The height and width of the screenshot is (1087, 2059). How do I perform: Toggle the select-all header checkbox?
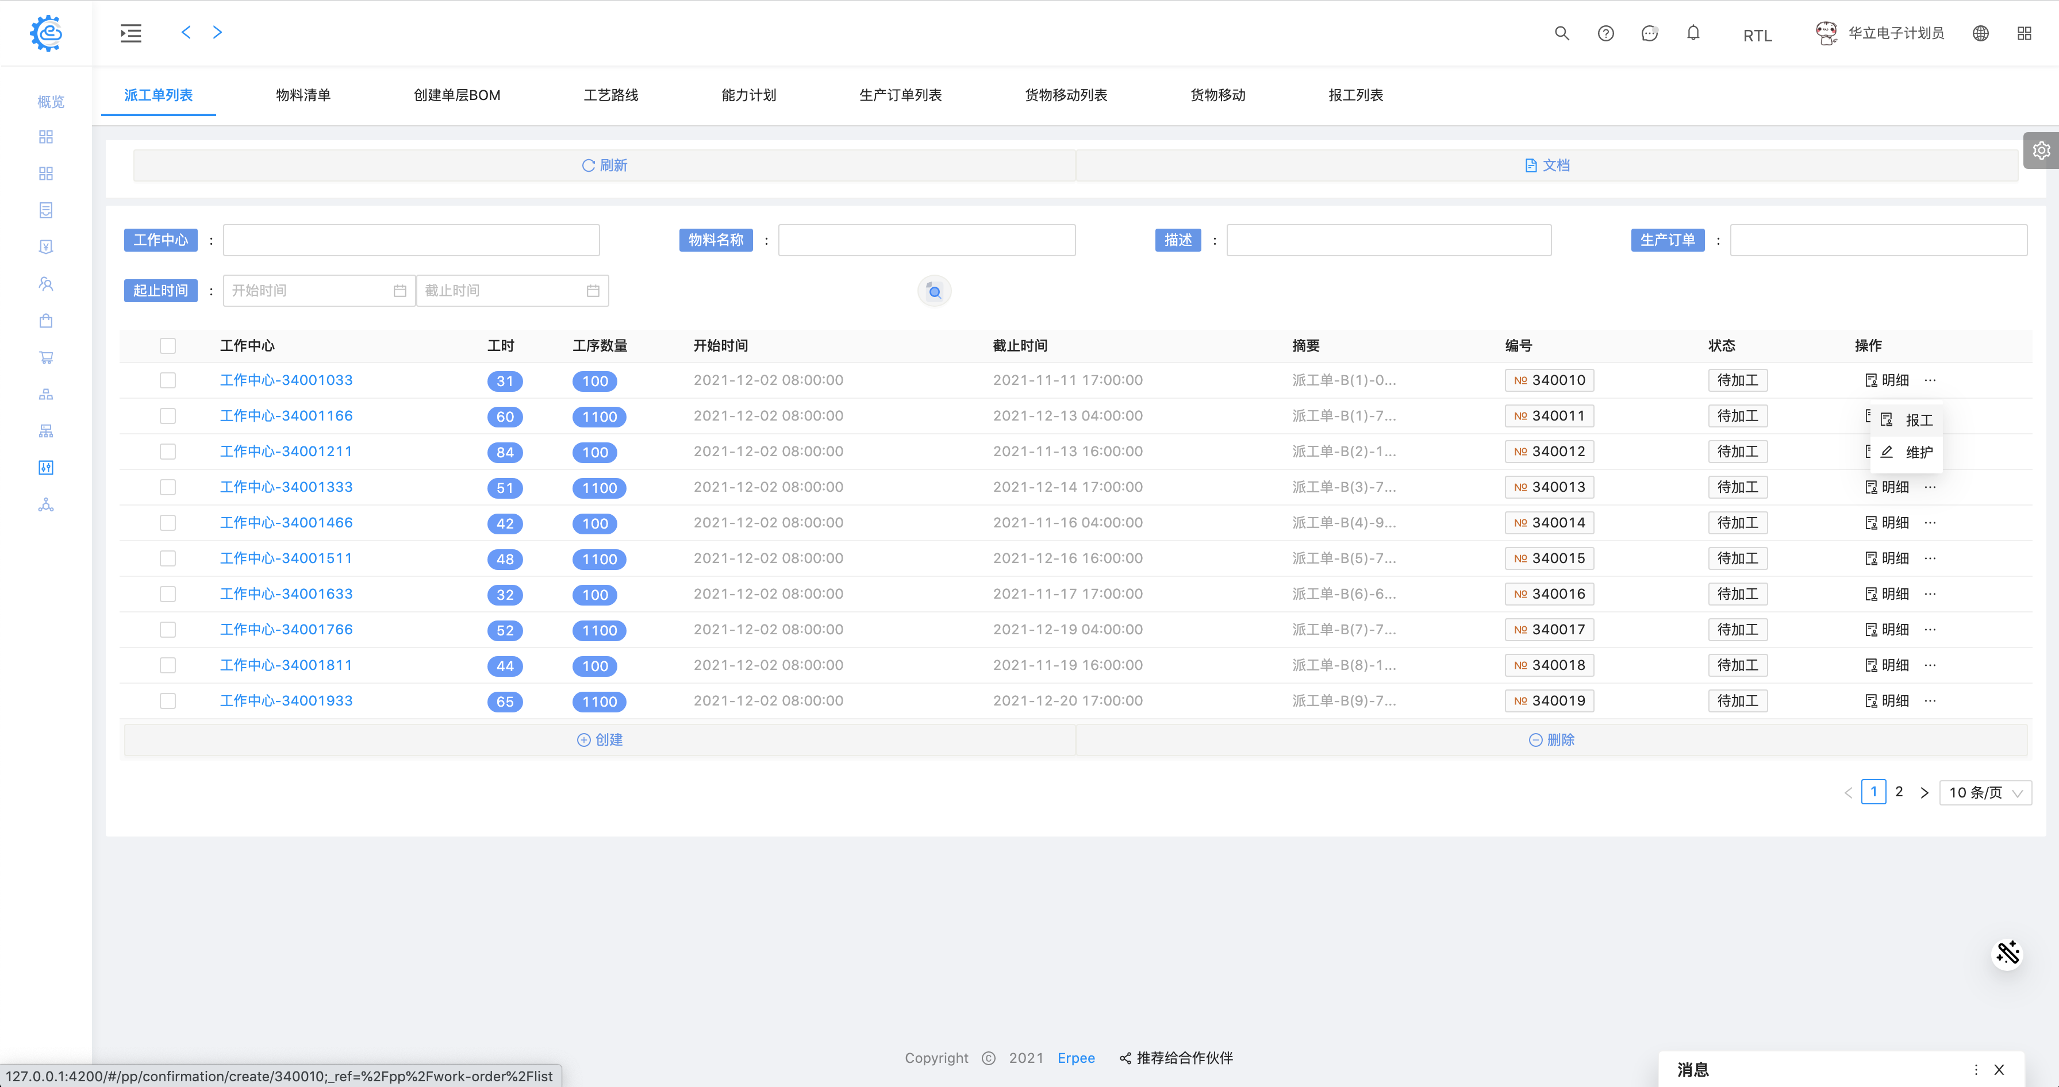point(168,346)
